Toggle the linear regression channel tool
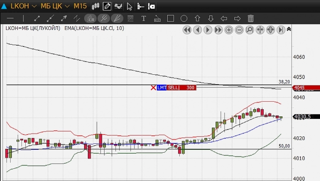The width and height of the screenshot is (320, 181). coord(90,19)
